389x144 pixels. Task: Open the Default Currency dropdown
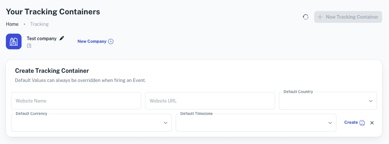coord(91,123)
